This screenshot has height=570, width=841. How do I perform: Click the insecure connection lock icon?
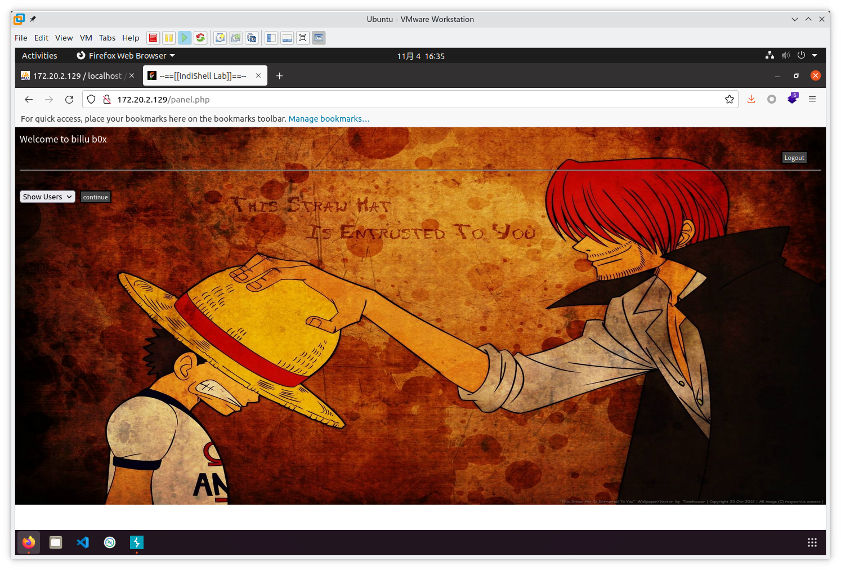point(106,100)
